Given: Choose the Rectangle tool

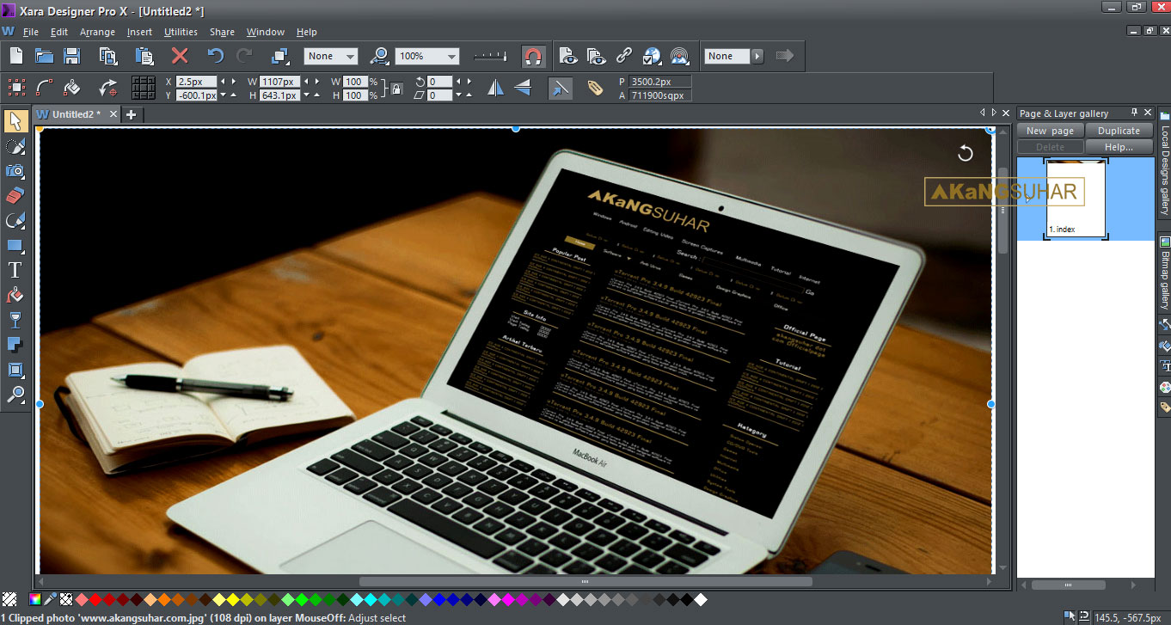Looking at the screenshot, I should 15,246.
